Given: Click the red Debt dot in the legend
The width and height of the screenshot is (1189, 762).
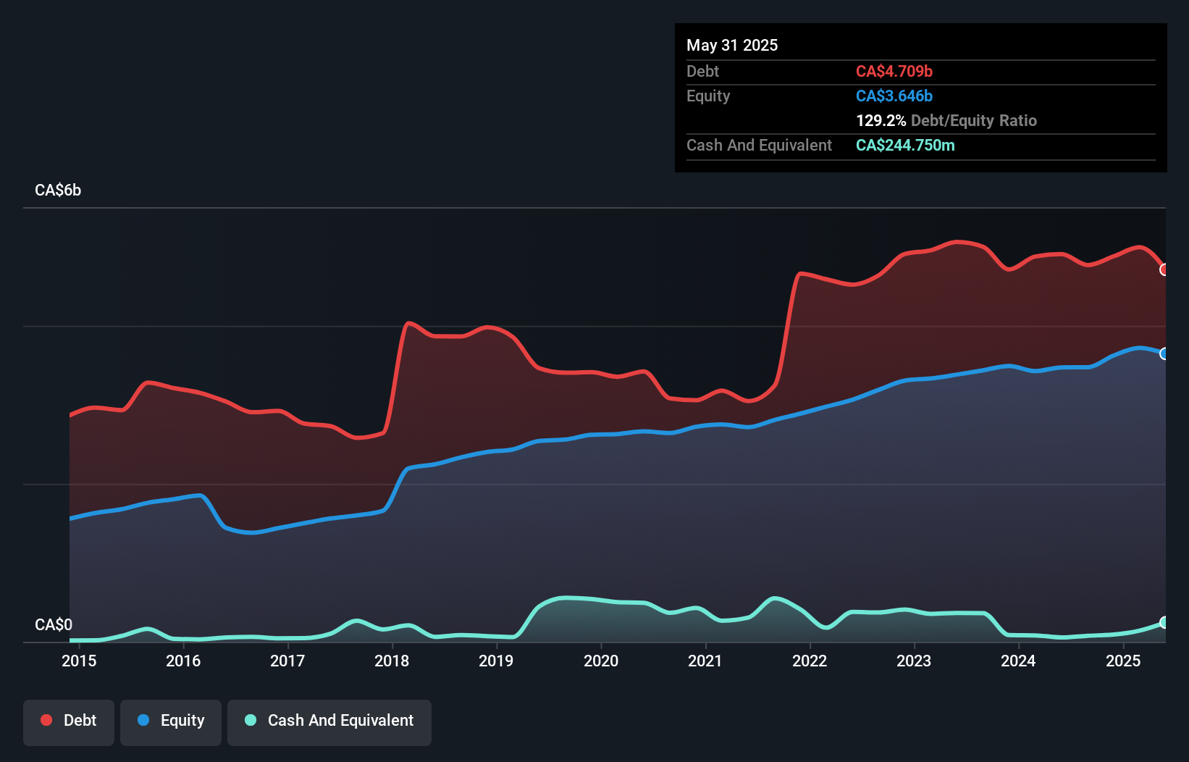Looking at the screenshot, I should pyautogui.click(x=45, y=720).
